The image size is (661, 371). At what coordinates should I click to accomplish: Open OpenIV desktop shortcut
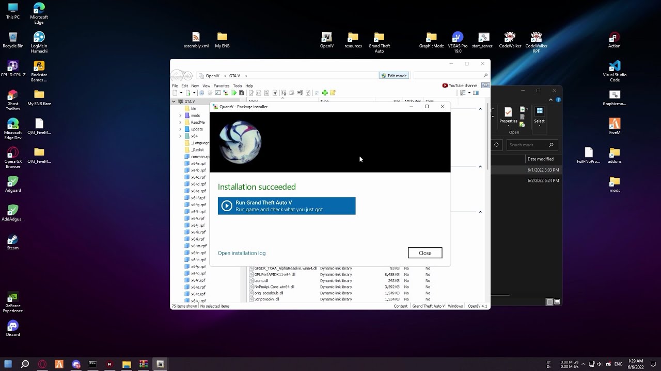coord(327,40)
